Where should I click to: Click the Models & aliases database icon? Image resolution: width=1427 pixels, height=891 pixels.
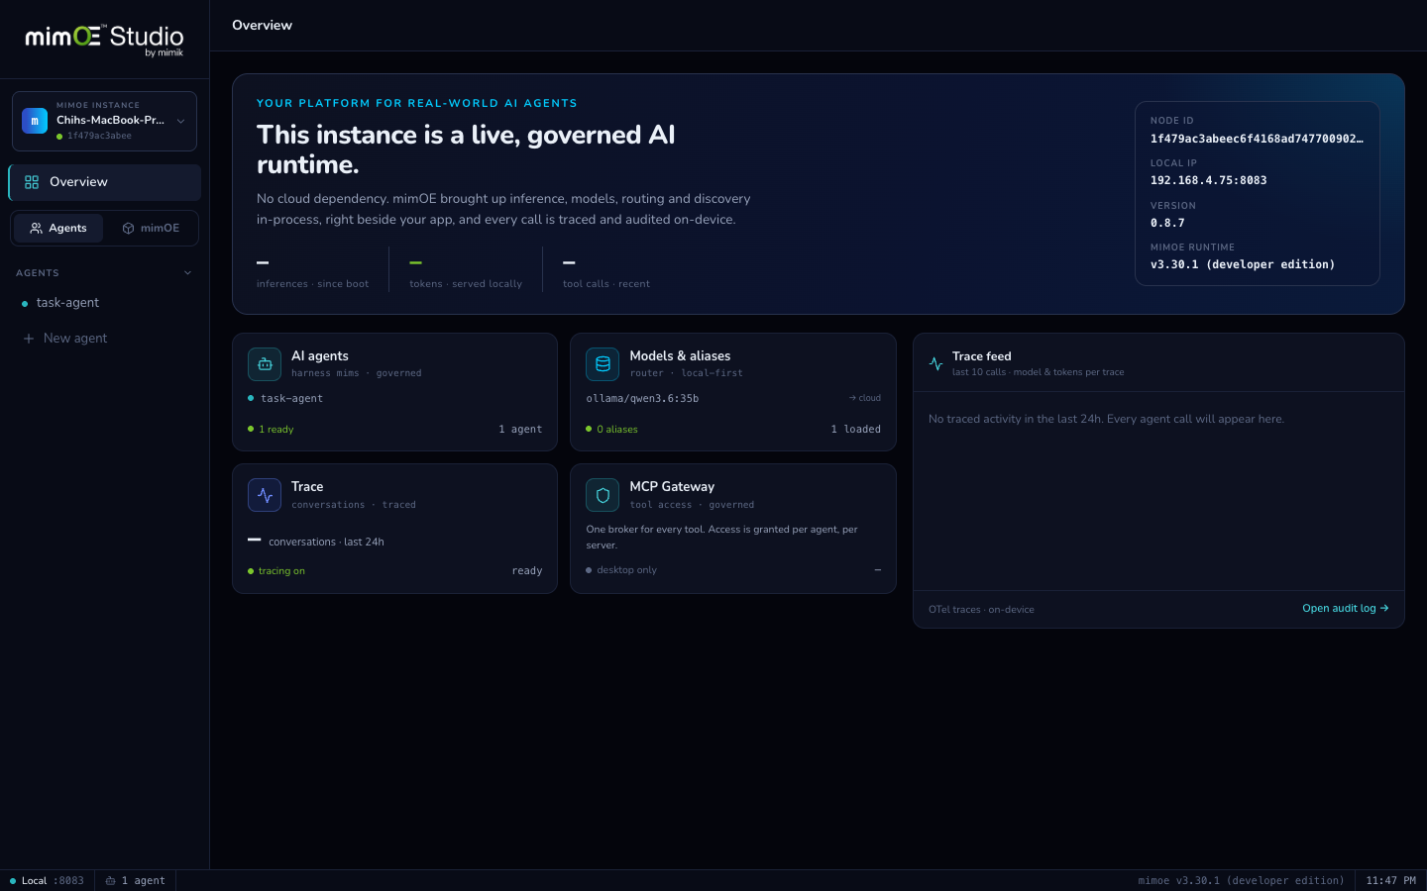pos(603,364)
